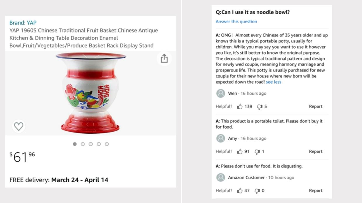Select the first carousel navigation dot
Viewport: 362px width, 203px height.
point(75,144)
